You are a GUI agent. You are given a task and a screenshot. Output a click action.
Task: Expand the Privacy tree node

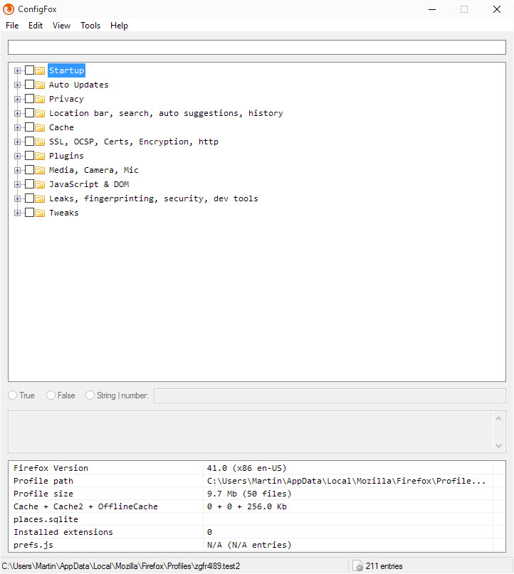(17, 99)
